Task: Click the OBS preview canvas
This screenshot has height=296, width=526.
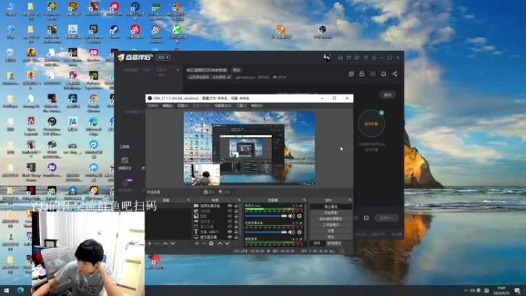Action: point(249,149)
